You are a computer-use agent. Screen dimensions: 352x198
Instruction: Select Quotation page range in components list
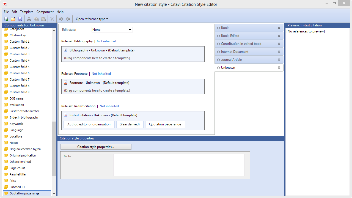(x=27, y=193)
